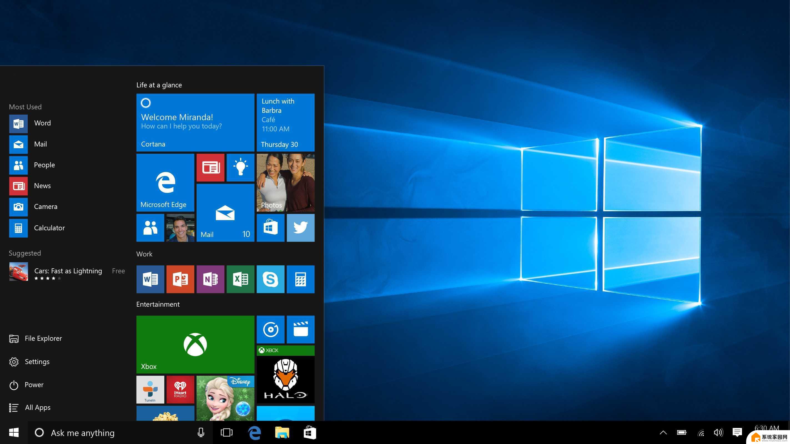Open the Mail tile showing 10 messages
This screenshot has width=790, height=444.
coord(225,213)
